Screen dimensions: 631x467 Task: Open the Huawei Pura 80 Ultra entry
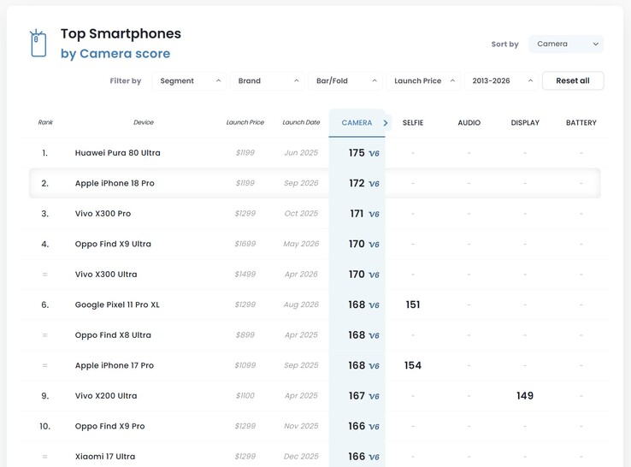click(x=117, y=153)
